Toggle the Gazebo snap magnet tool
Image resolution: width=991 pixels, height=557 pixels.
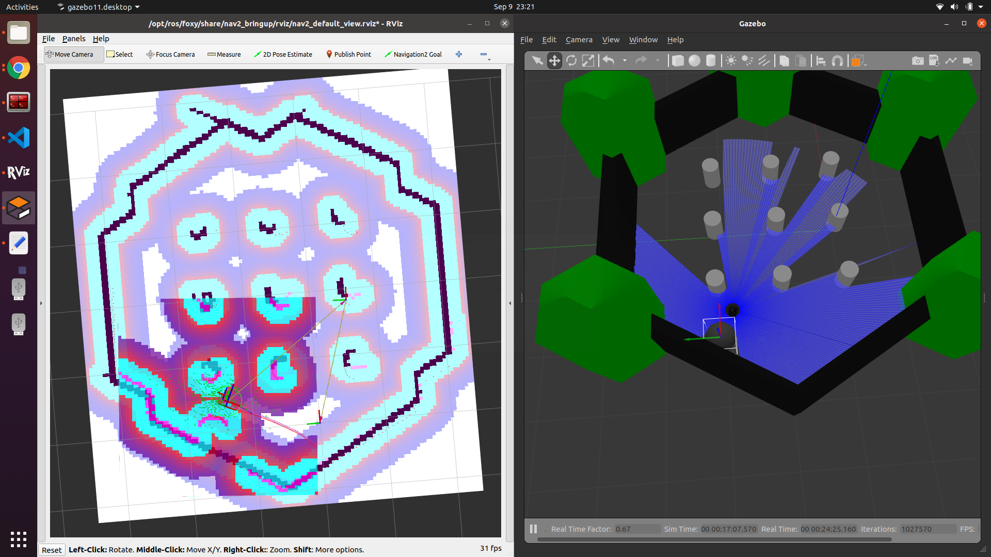point(838,61)
